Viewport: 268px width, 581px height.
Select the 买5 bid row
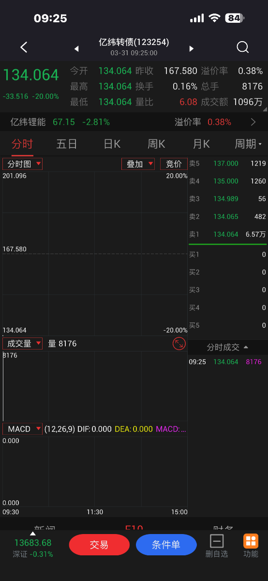point(227,325)
